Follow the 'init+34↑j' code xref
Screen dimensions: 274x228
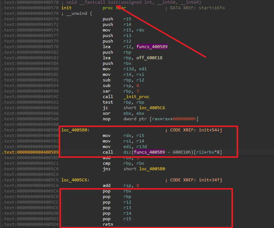210,180
